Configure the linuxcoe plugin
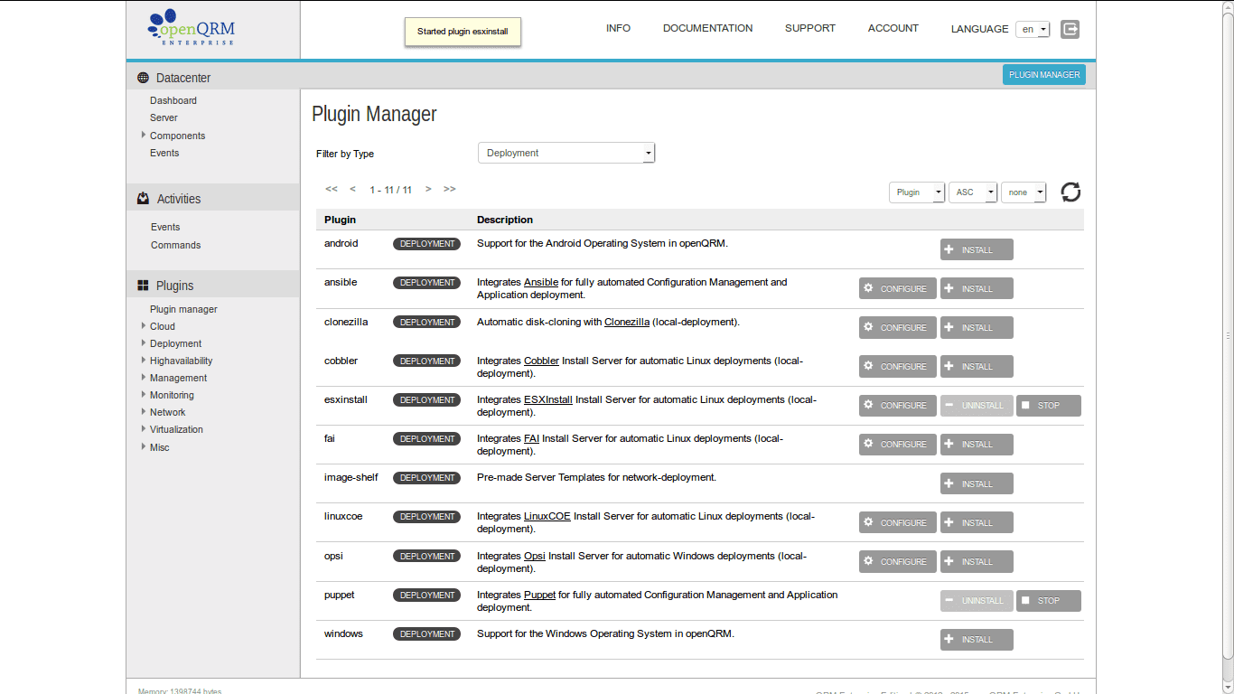The width and height of the screenshot is (1234, 694). 897,522
